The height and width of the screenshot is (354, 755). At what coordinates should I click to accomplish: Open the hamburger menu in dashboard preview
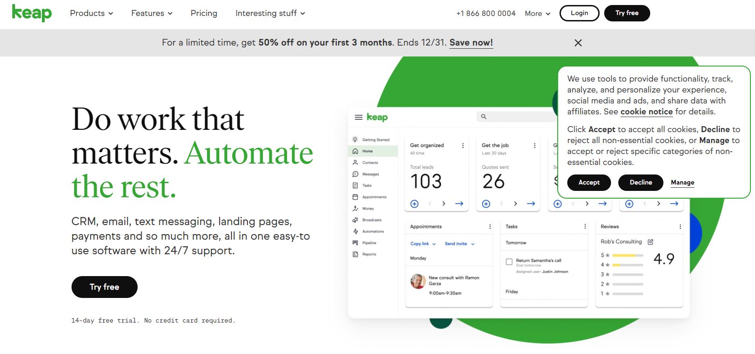[359, 117]
